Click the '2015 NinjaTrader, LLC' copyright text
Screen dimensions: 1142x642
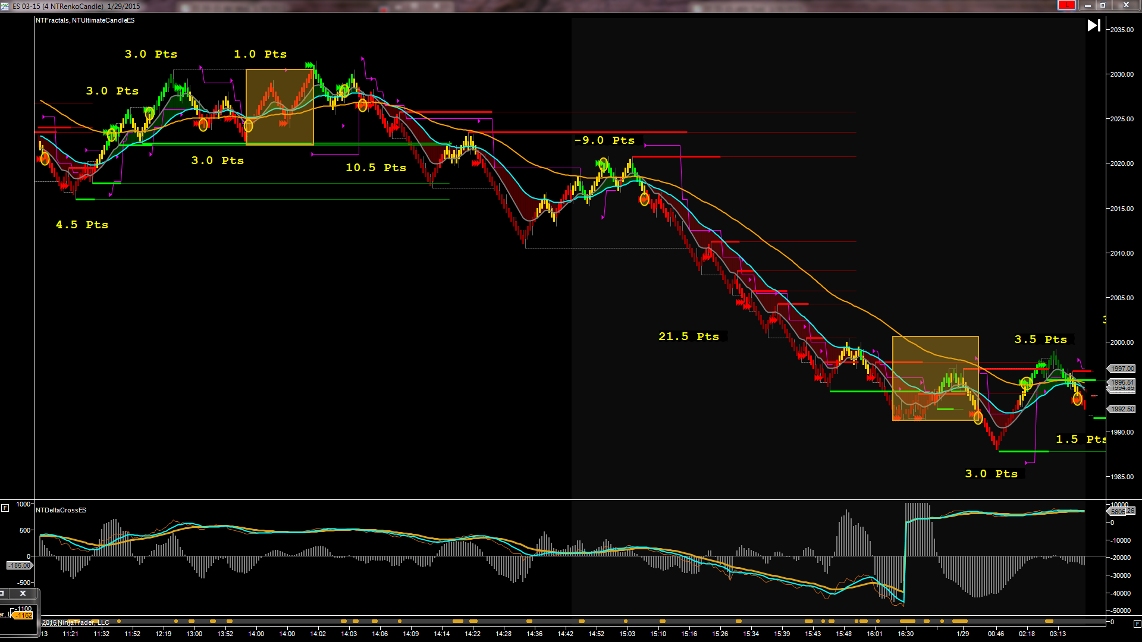coord(76,622)
